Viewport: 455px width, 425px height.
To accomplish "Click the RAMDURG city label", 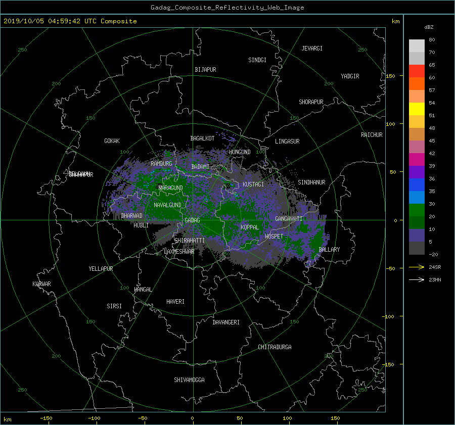I will point(161,164).
